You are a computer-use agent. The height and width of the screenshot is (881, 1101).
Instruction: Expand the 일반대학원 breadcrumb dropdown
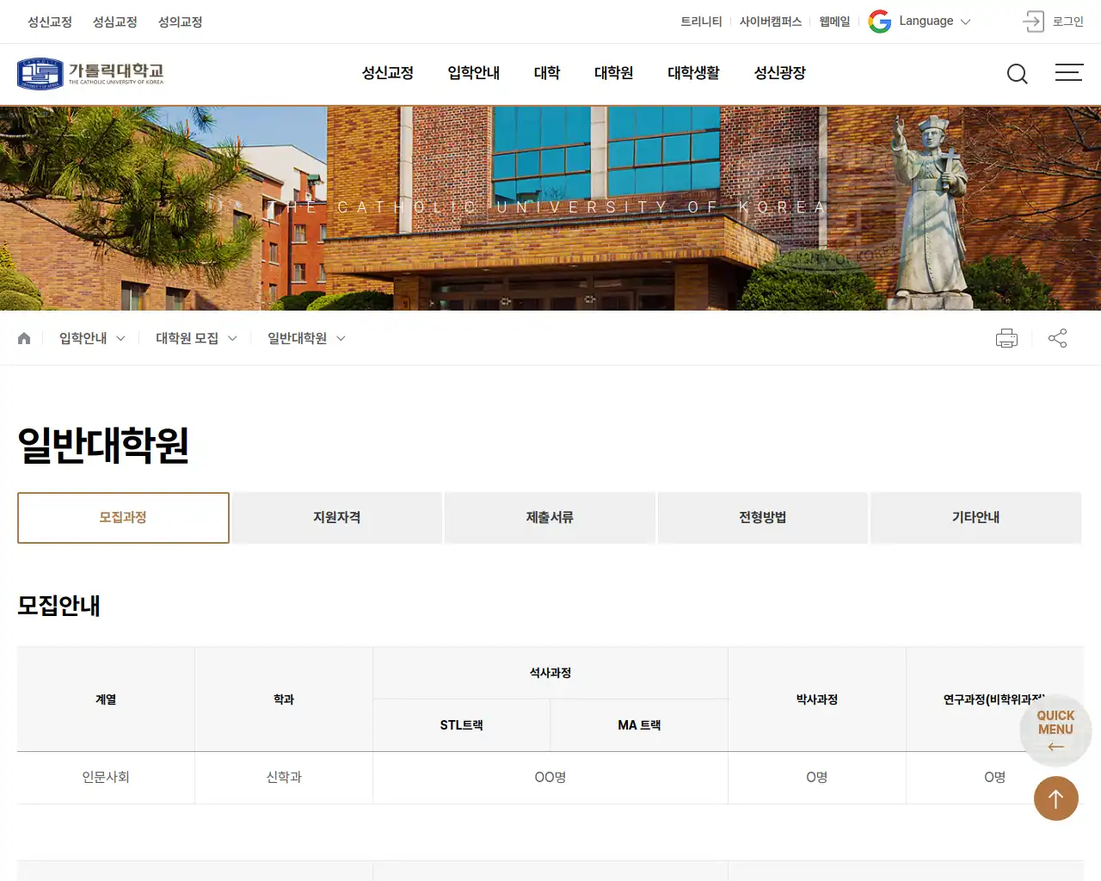pos(306,338)
